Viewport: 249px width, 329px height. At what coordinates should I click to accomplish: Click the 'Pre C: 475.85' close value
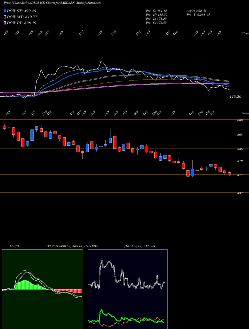click(x=156, y=23)
